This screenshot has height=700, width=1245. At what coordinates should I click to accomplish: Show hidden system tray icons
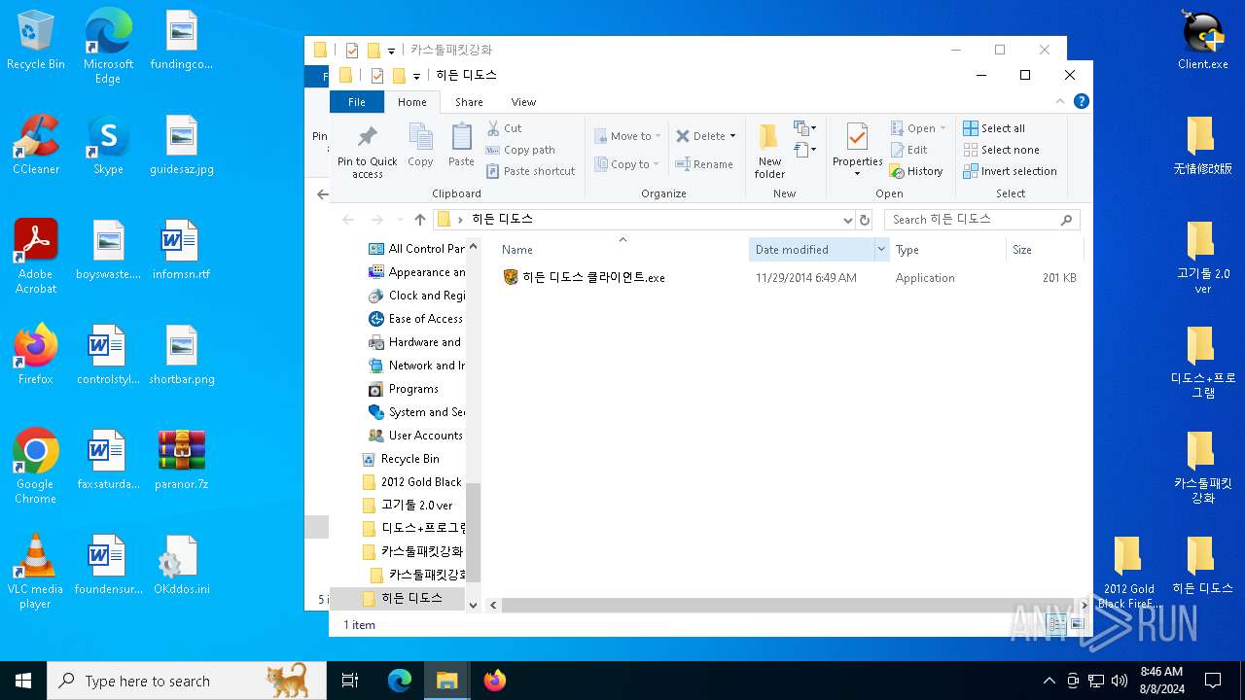tap(1049, 681)
